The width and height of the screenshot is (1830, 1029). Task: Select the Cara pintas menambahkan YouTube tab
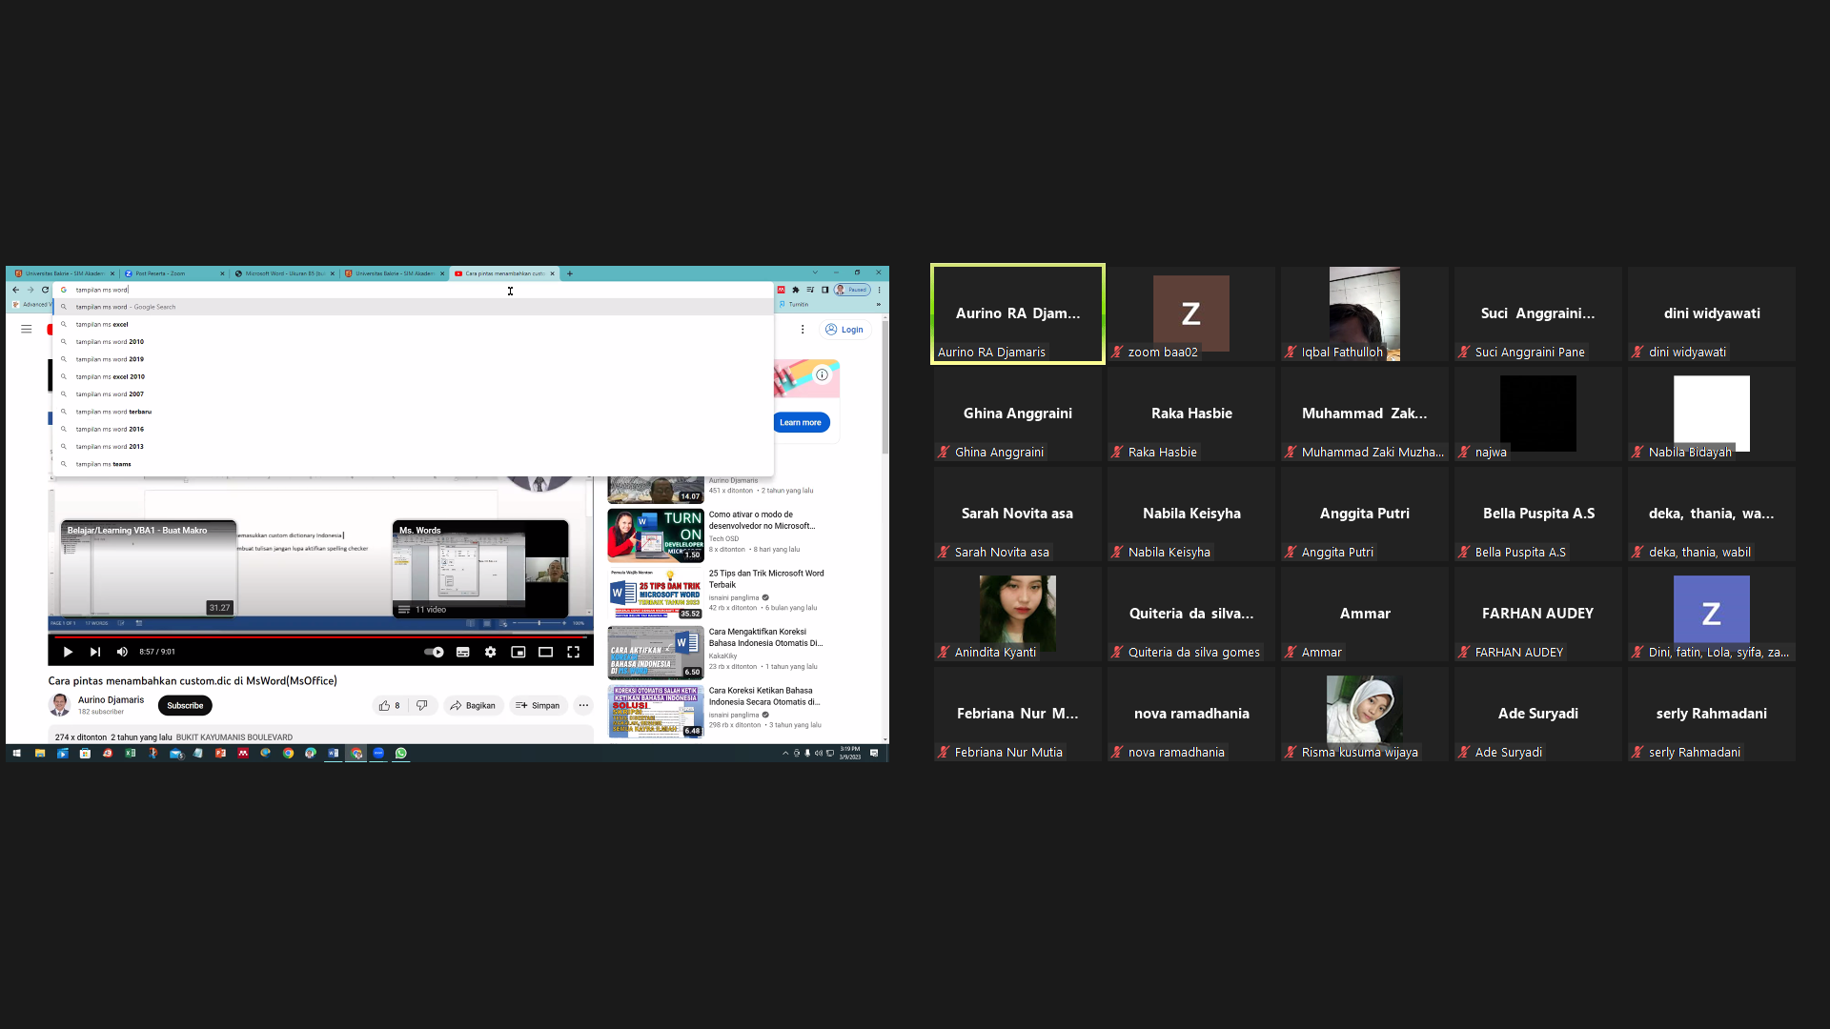504,273
